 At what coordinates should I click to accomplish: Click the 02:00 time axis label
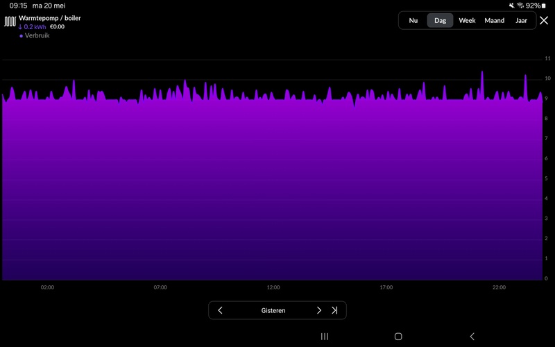[x=47, y=287]
